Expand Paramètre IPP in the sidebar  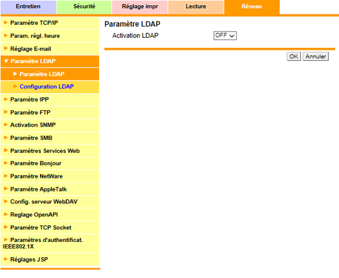pyautogui.click(x=50, y=100)
